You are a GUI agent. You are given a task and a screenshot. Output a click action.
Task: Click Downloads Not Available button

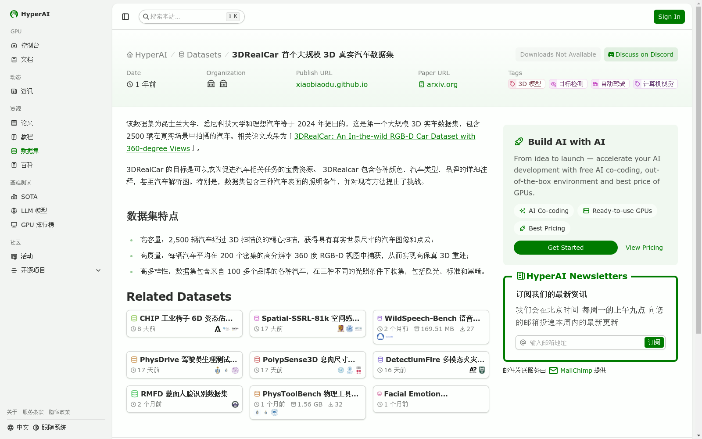coord(558,54)
